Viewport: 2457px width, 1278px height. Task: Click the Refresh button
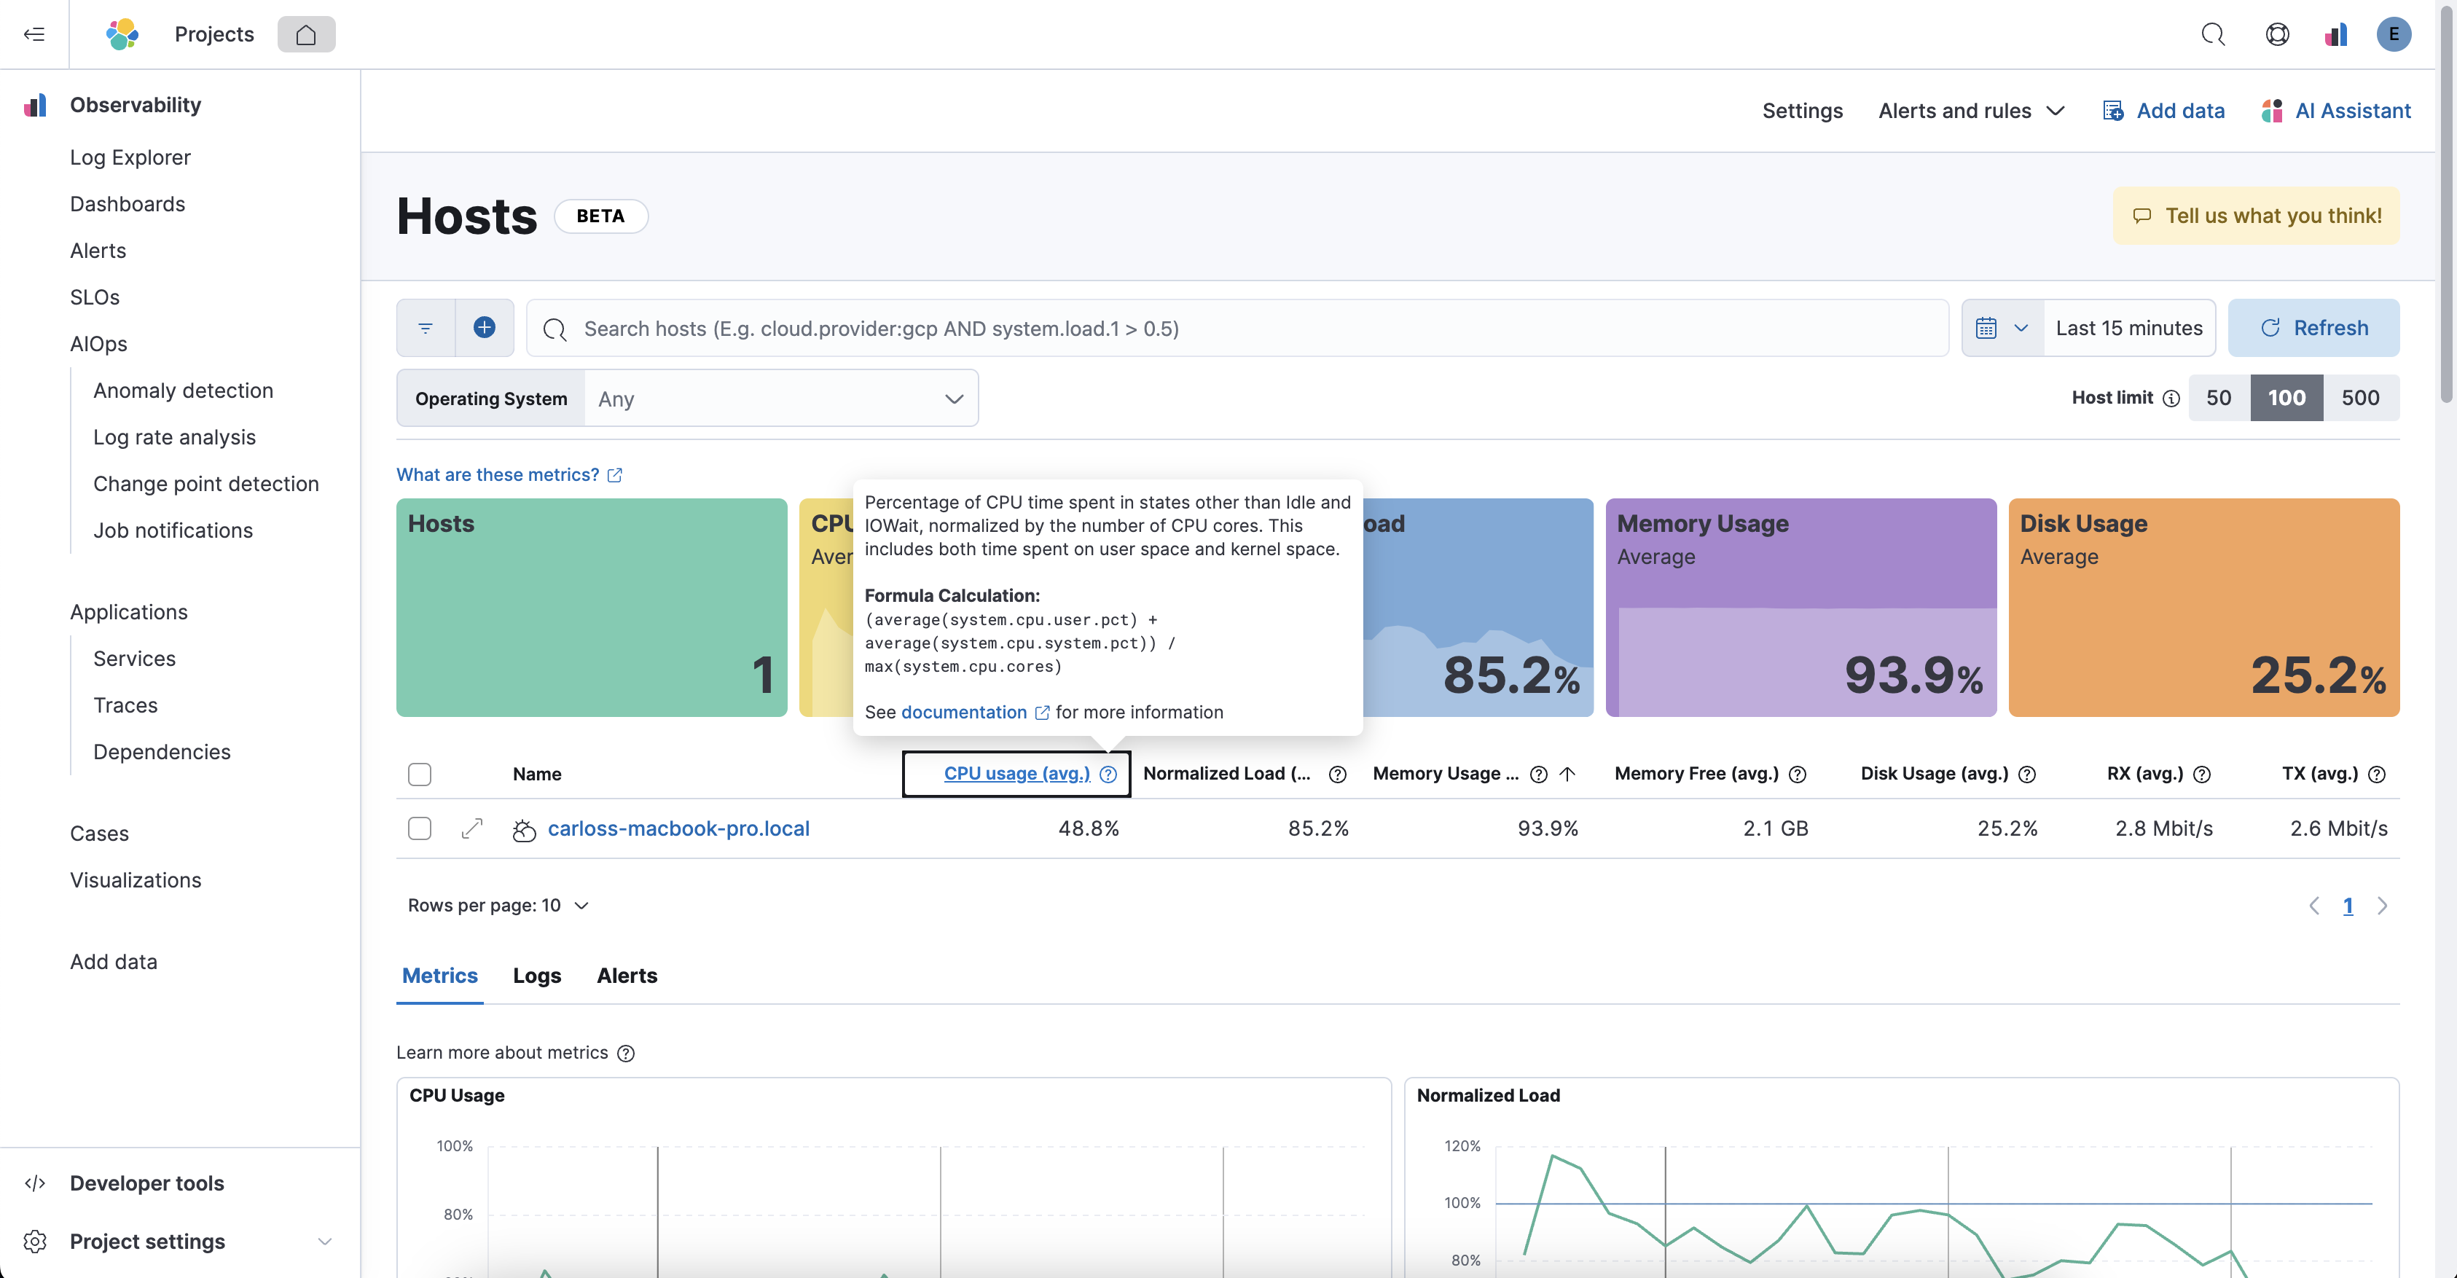(x=2313, y=328)
